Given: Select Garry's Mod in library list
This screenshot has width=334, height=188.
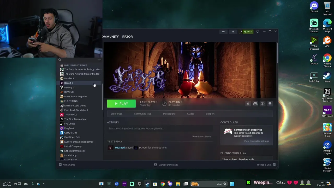Looking at the screenshot, I should (79, 133).
